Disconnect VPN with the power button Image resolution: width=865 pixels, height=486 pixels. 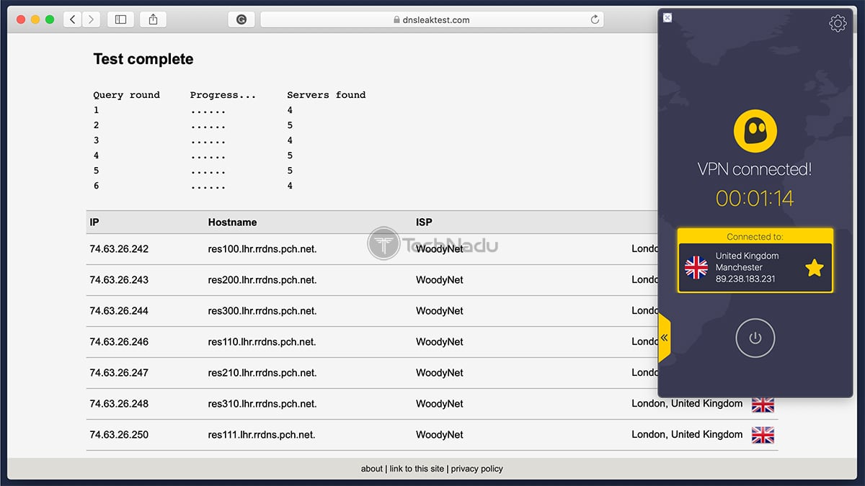(x=755, y=338)
